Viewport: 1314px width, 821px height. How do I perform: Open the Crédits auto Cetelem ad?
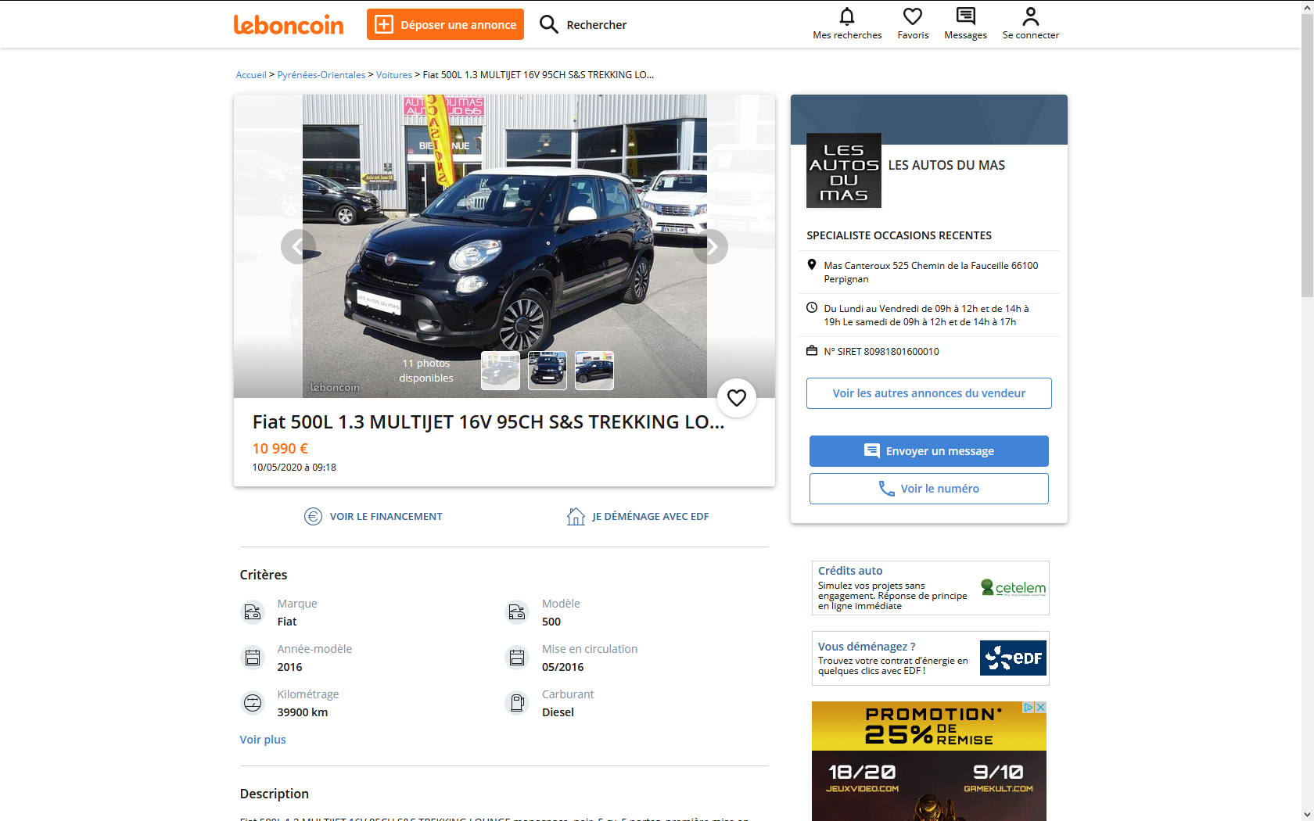click(931, 588)
